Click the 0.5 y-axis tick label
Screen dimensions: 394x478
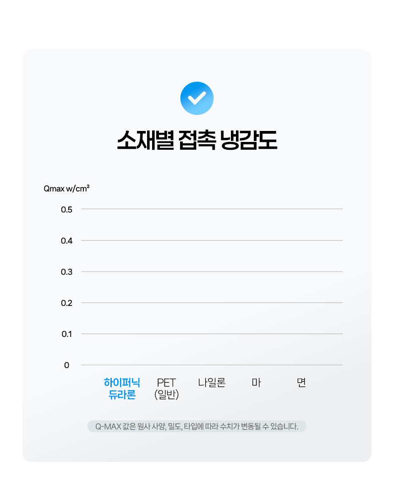coord(67,210)
